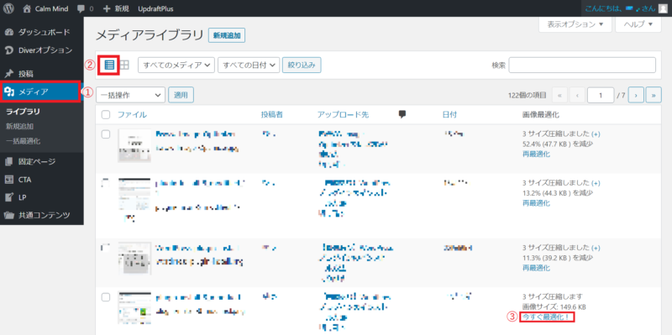Click the 122個の項目 item count text
672x335 pixels.
(527, 96)
